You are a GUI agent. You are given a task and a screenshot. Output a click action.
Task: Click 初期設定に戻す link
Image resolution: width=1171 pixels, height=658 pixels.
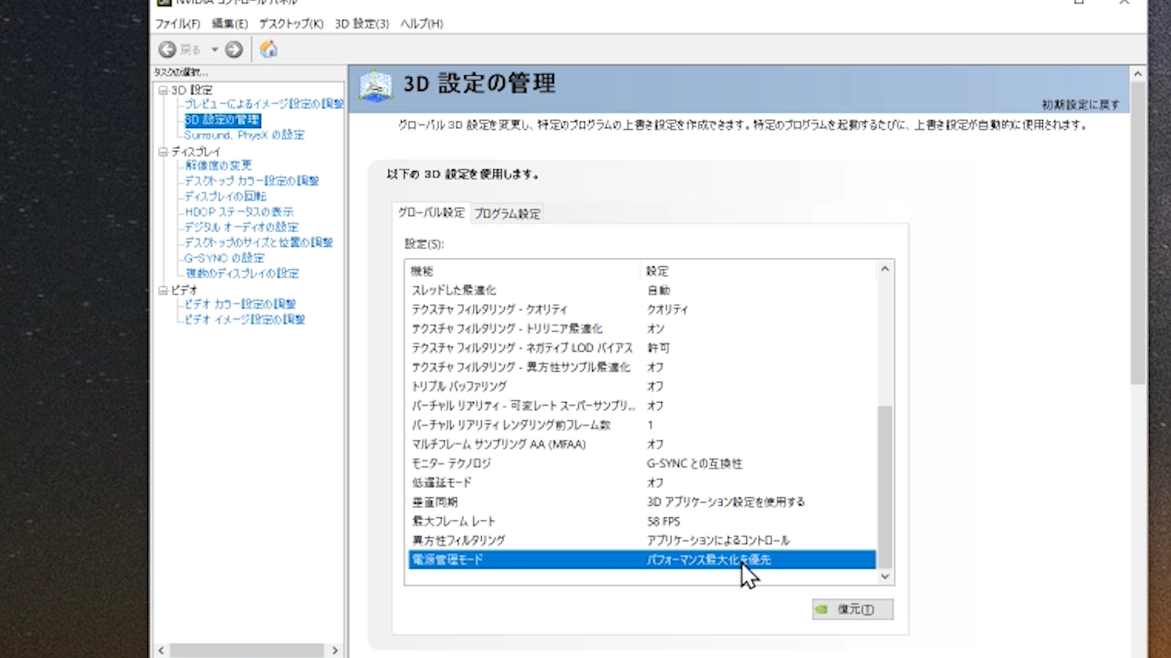click(1080, 105)
